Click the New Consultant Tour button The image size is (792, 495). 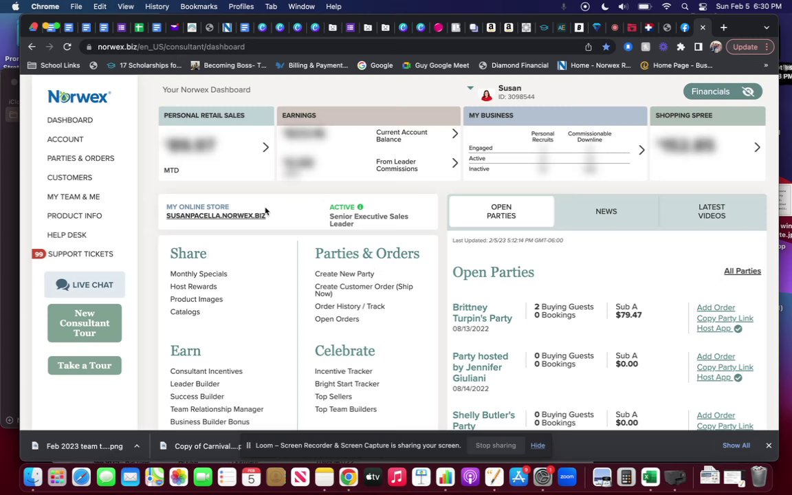pyautogui.click(x=85, y=322)
